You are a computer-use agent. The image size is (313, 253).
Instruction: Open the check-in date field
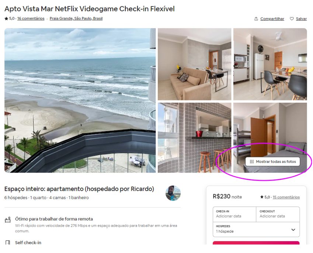click(x=234, y=214)
